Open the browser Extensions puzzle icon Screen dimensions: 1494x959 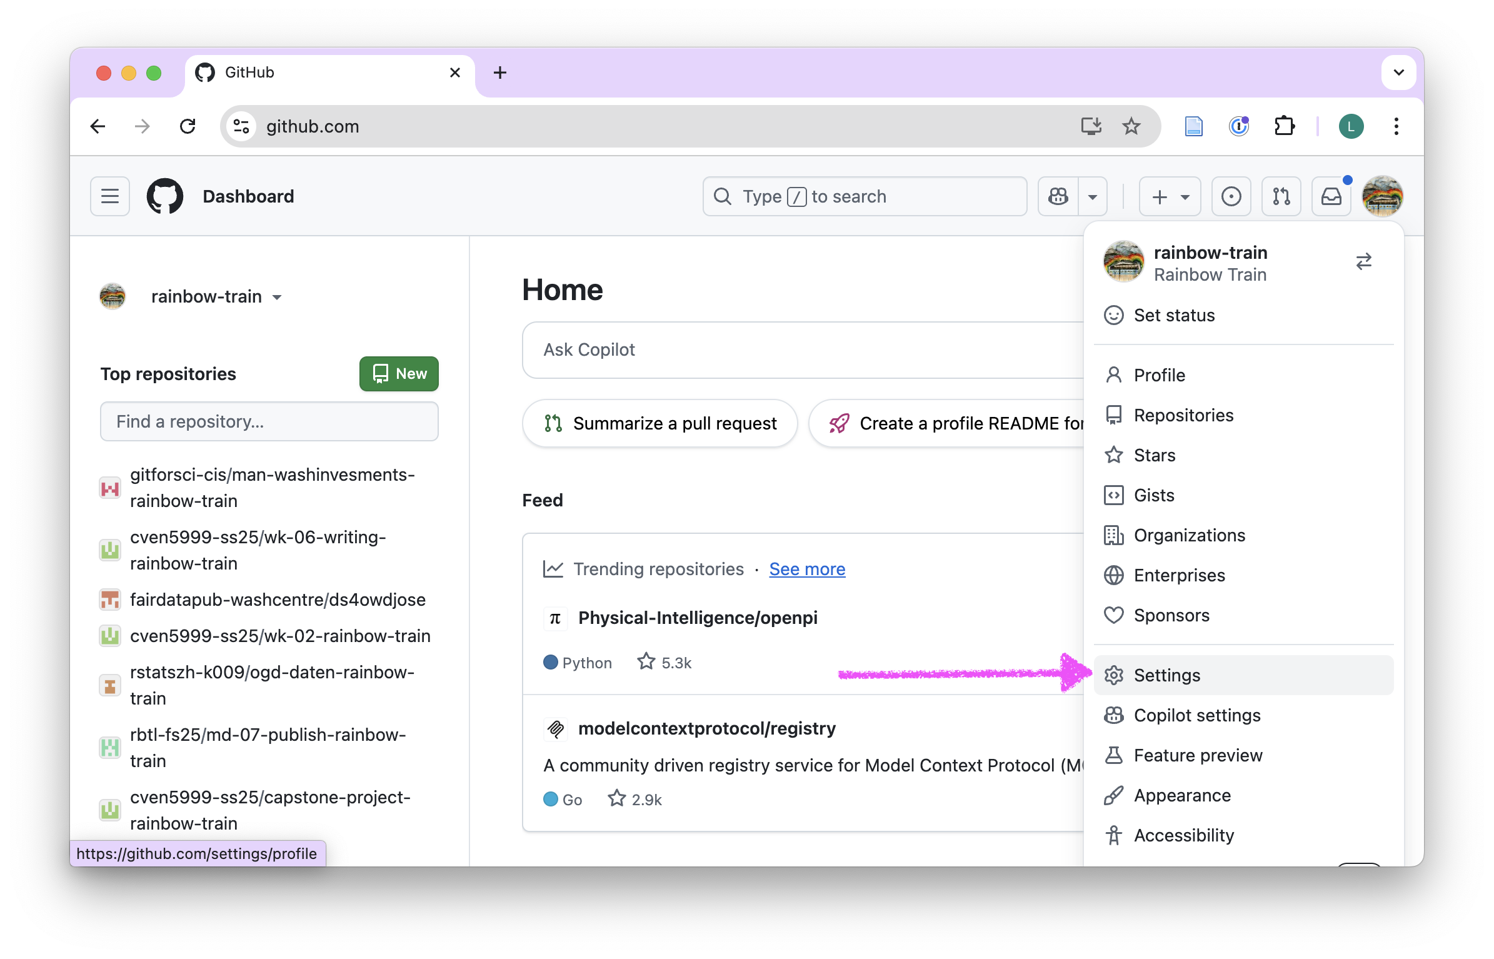click(x=1284, y=126)
